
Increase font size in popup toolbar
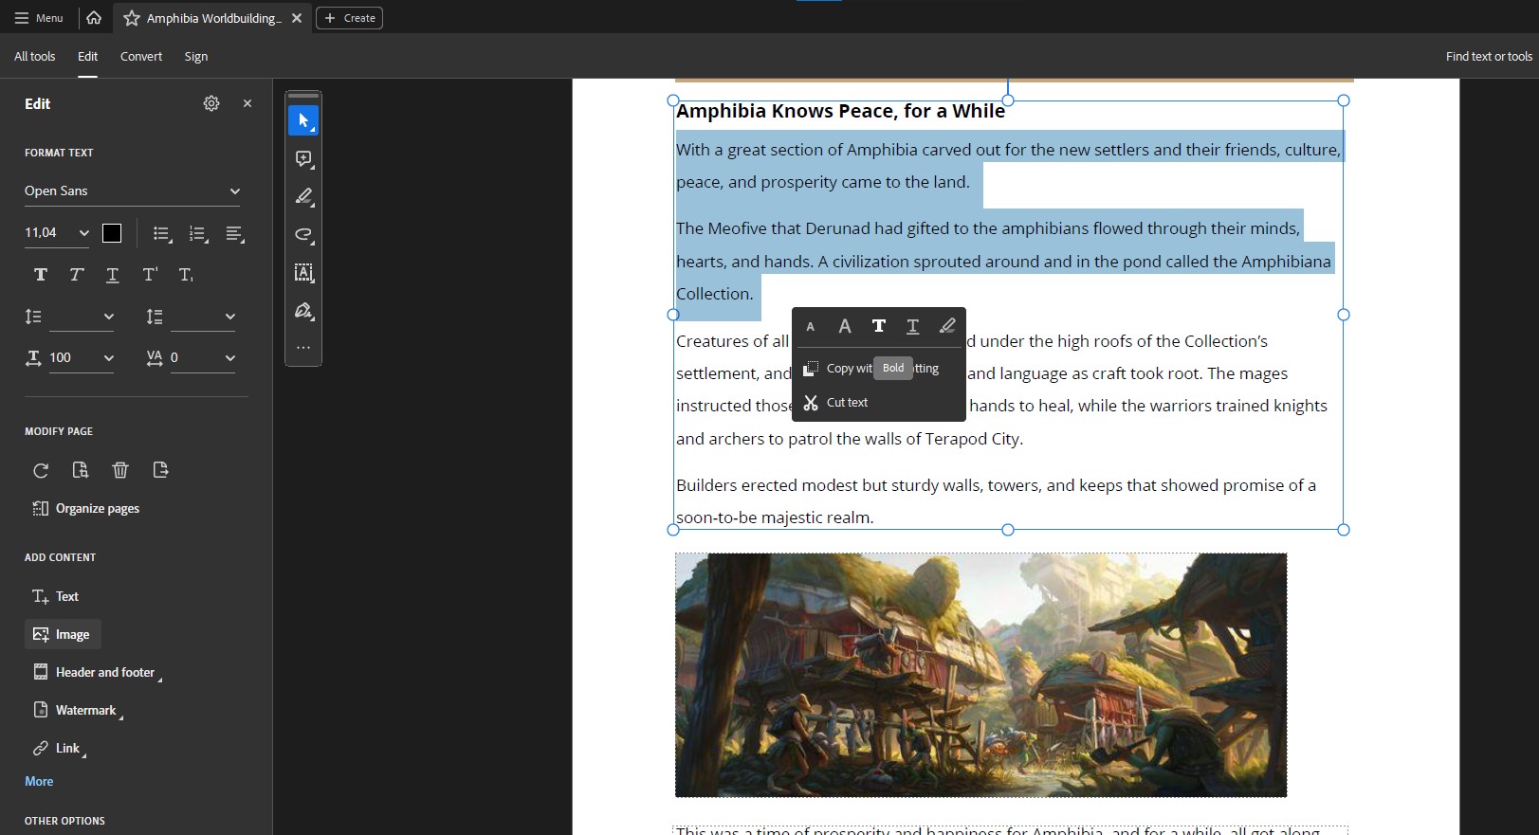pos(844,327)
